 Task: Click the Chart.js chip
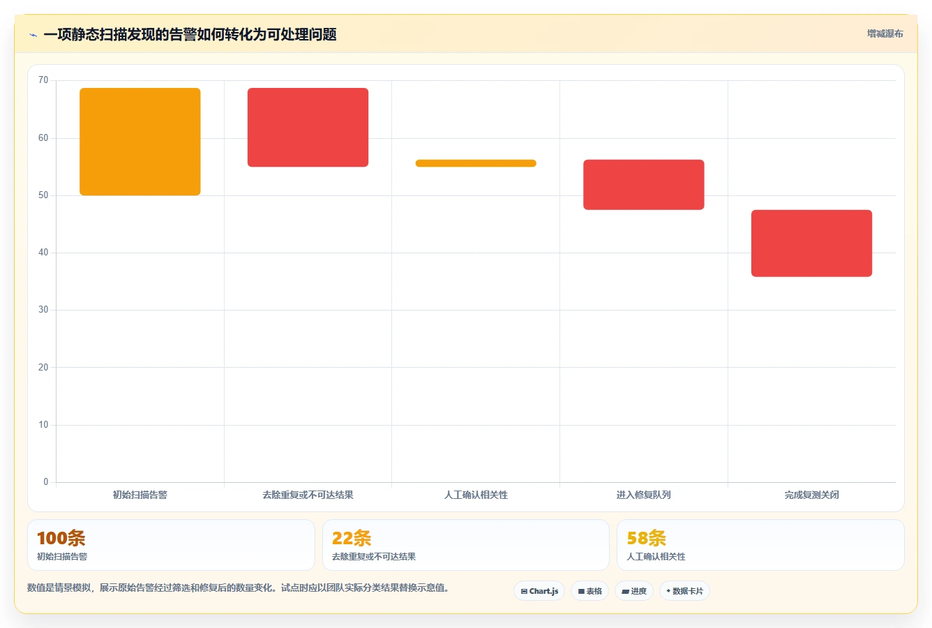(x=539, y=591)
